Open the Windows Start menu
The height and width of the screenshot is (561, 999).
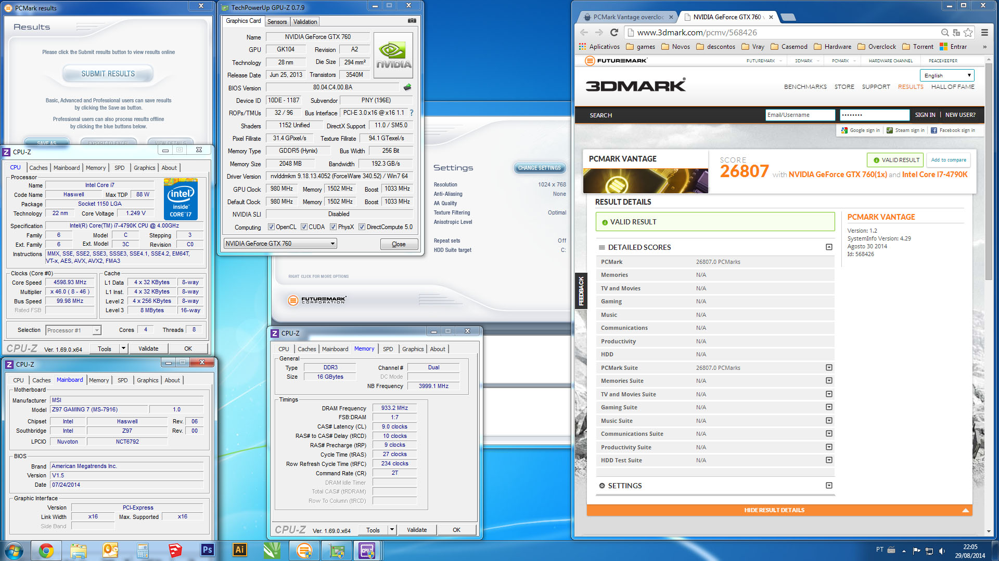[14, 551]
